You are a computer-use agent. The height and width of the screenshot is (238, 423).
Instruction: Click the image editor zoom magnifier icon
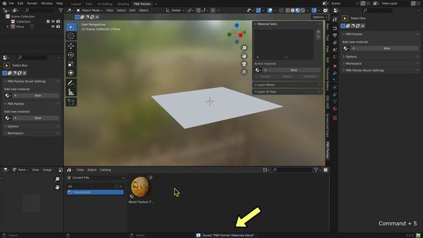pyautogui.click(x=58, y=179)
